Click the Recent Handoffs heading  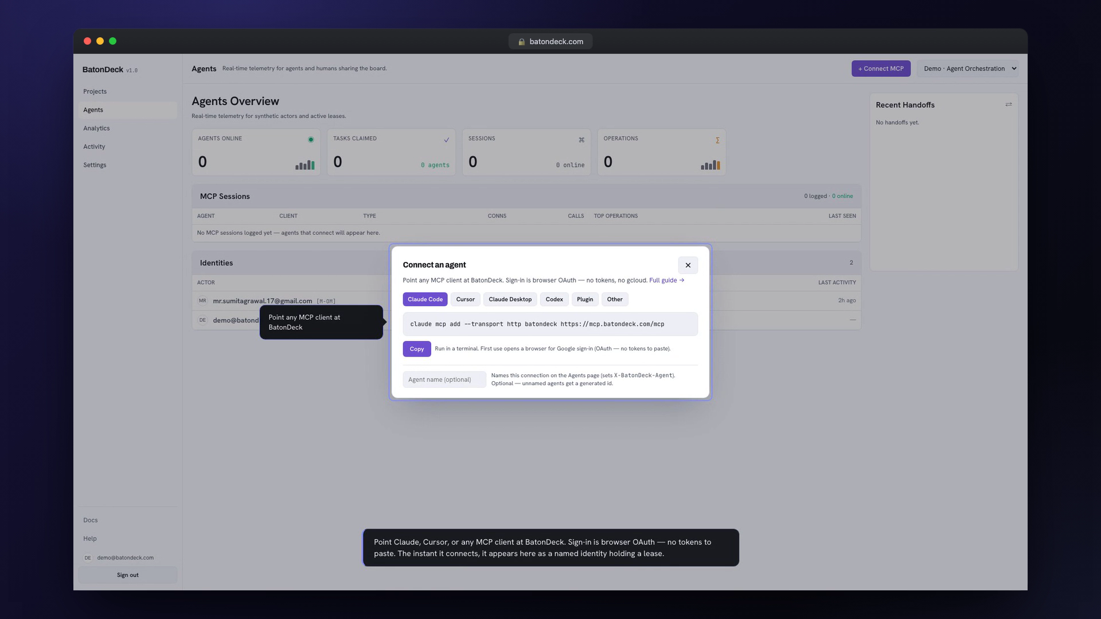tap(905, 105)
